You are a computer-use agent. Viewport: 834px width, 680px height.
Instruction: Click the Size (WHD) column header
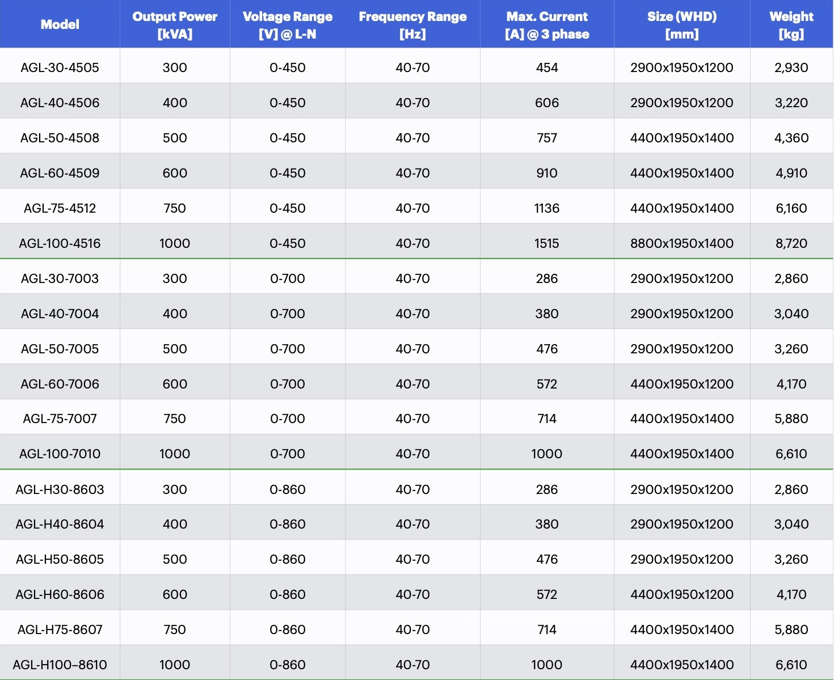click(682, 24)
